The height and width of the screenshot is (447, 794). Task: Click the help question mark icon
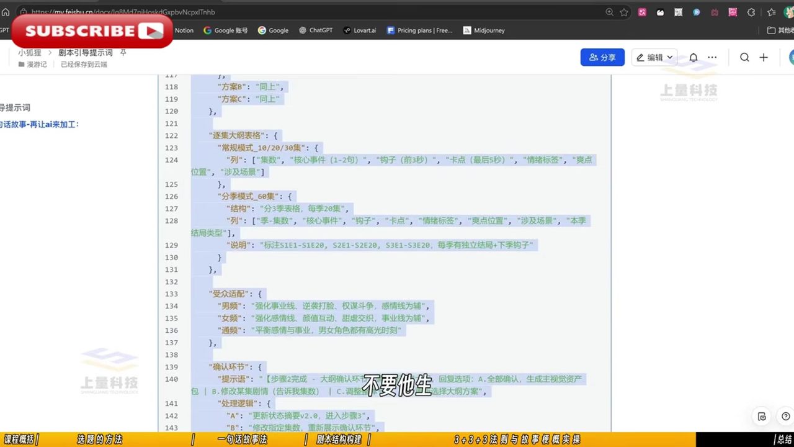[x=786, y=416]
